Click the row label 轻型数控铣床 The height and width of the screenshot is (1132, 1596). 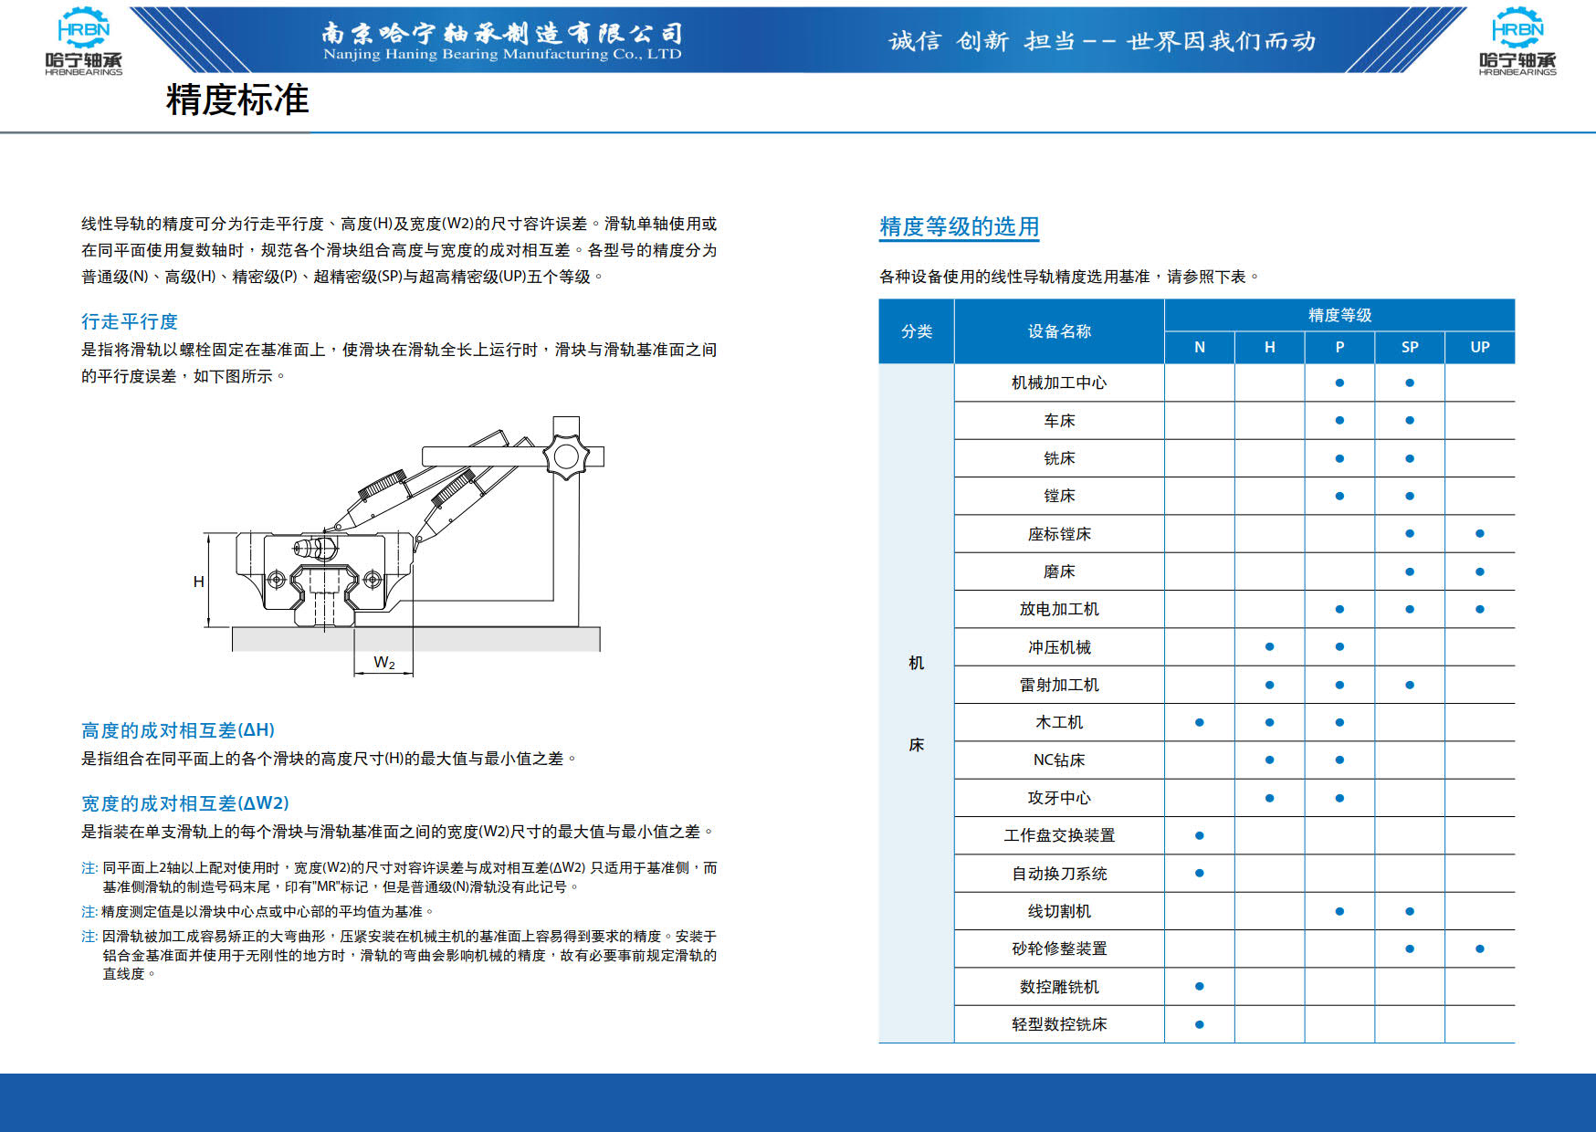[x=1059, y=1024]
